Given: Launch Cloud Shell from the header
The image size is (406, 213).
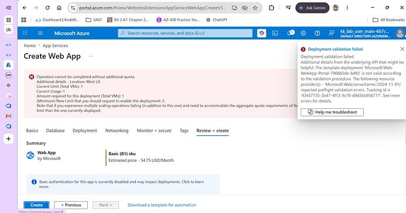Looking at the screenshot, I should 275,33.
